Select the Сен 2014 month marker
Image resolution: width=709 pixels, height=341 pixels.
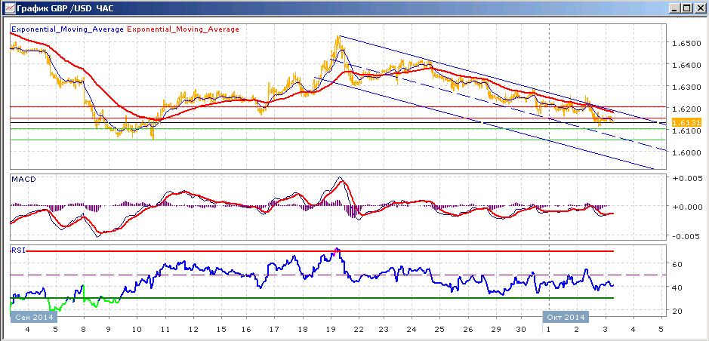(x=28, y=317)
